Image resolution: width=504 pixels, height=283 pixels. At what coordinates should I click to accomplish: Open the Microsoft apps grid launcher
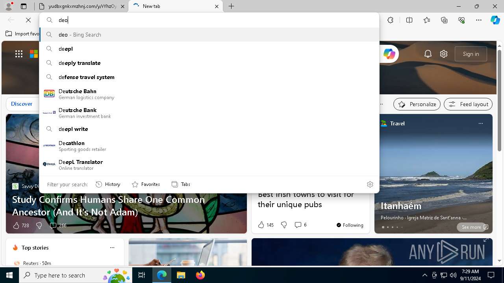point(19,54)
